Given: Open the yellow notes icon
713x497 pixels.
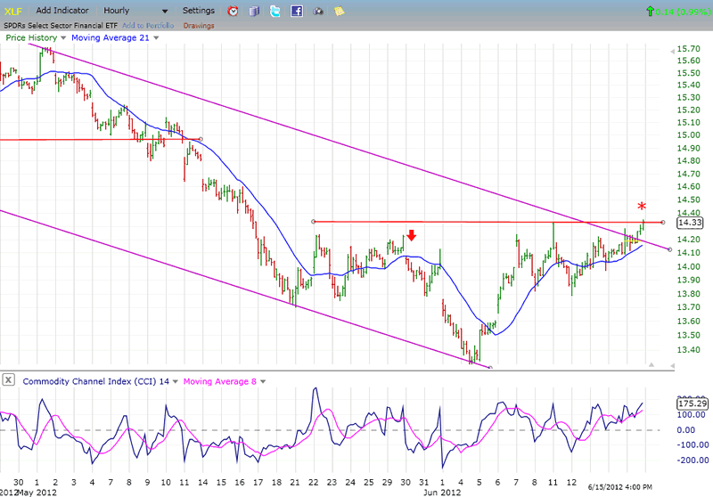Looking at the screenshot, I should [x=340, y=11].
